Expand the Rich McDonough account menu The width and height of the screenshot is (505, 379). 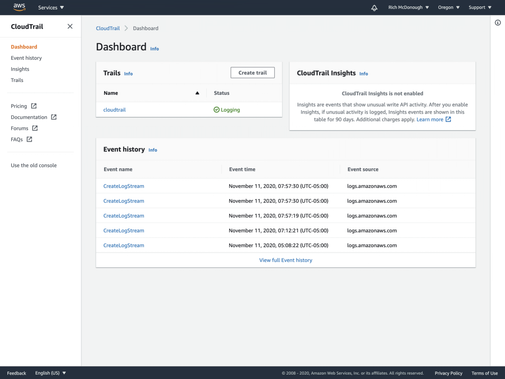(408, 7)
